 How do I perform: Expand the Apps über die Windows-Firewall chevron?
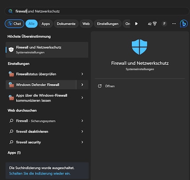(x=82, y=98)
